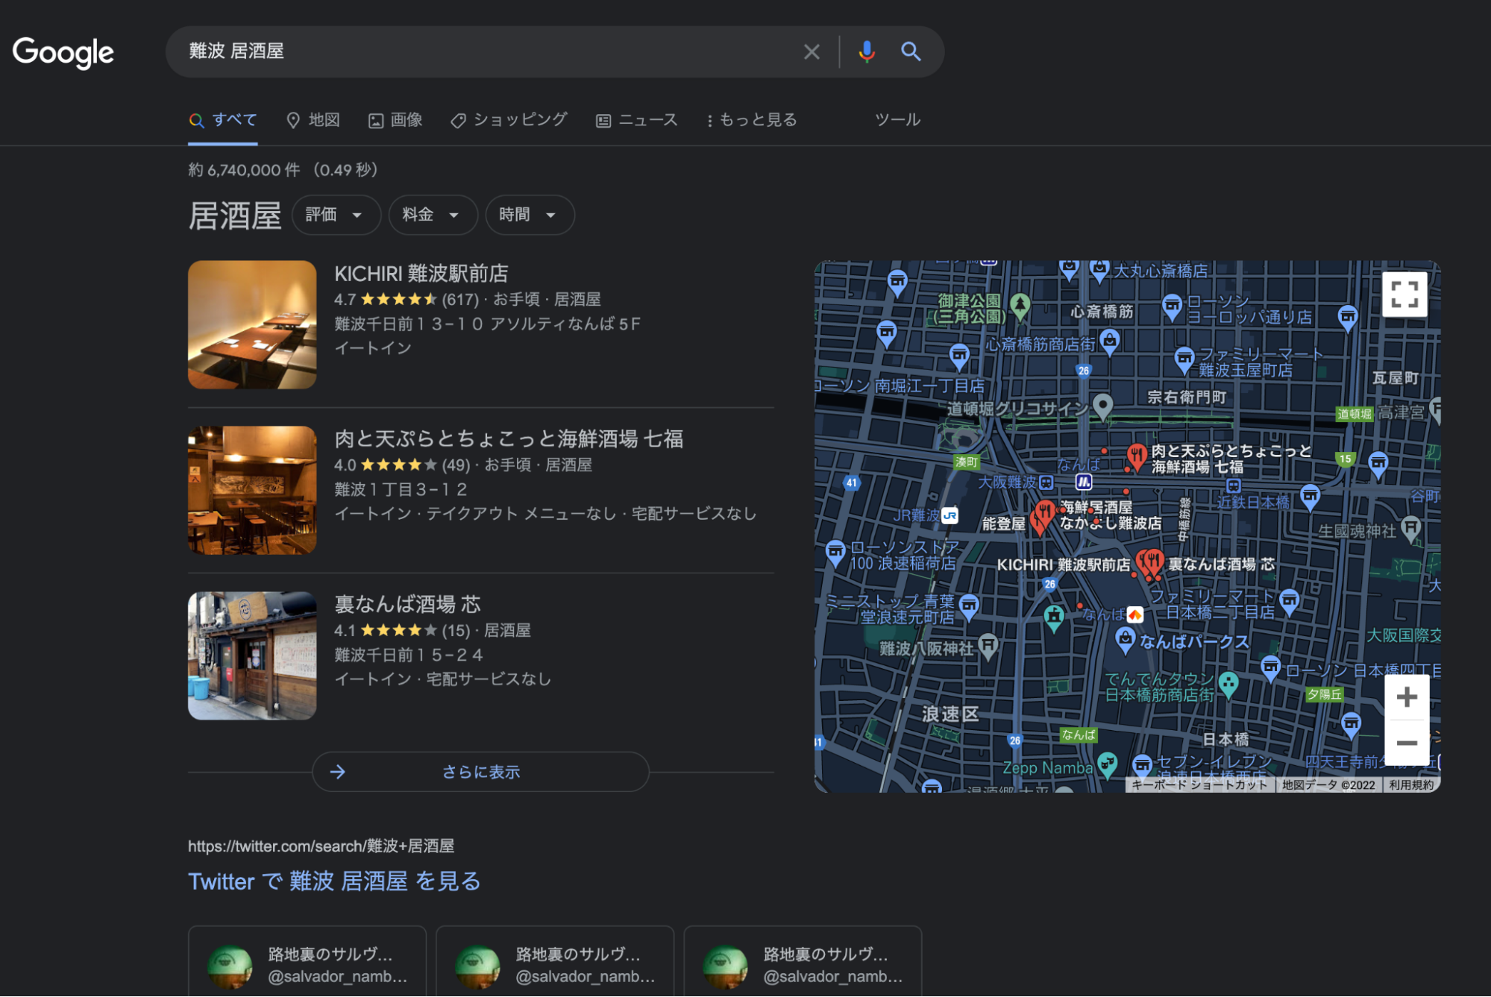The height and width of the screenshot is (997, 1491).
Task: Open the Twitter で 難波 居酒屋 を見る link
Action: [x=334, y=881]
